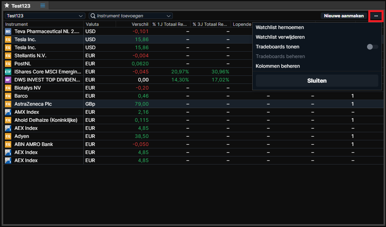Click the EQ icon of Ahold Delhaize
Screen dimensions: 386x227
tap(8, 120)
